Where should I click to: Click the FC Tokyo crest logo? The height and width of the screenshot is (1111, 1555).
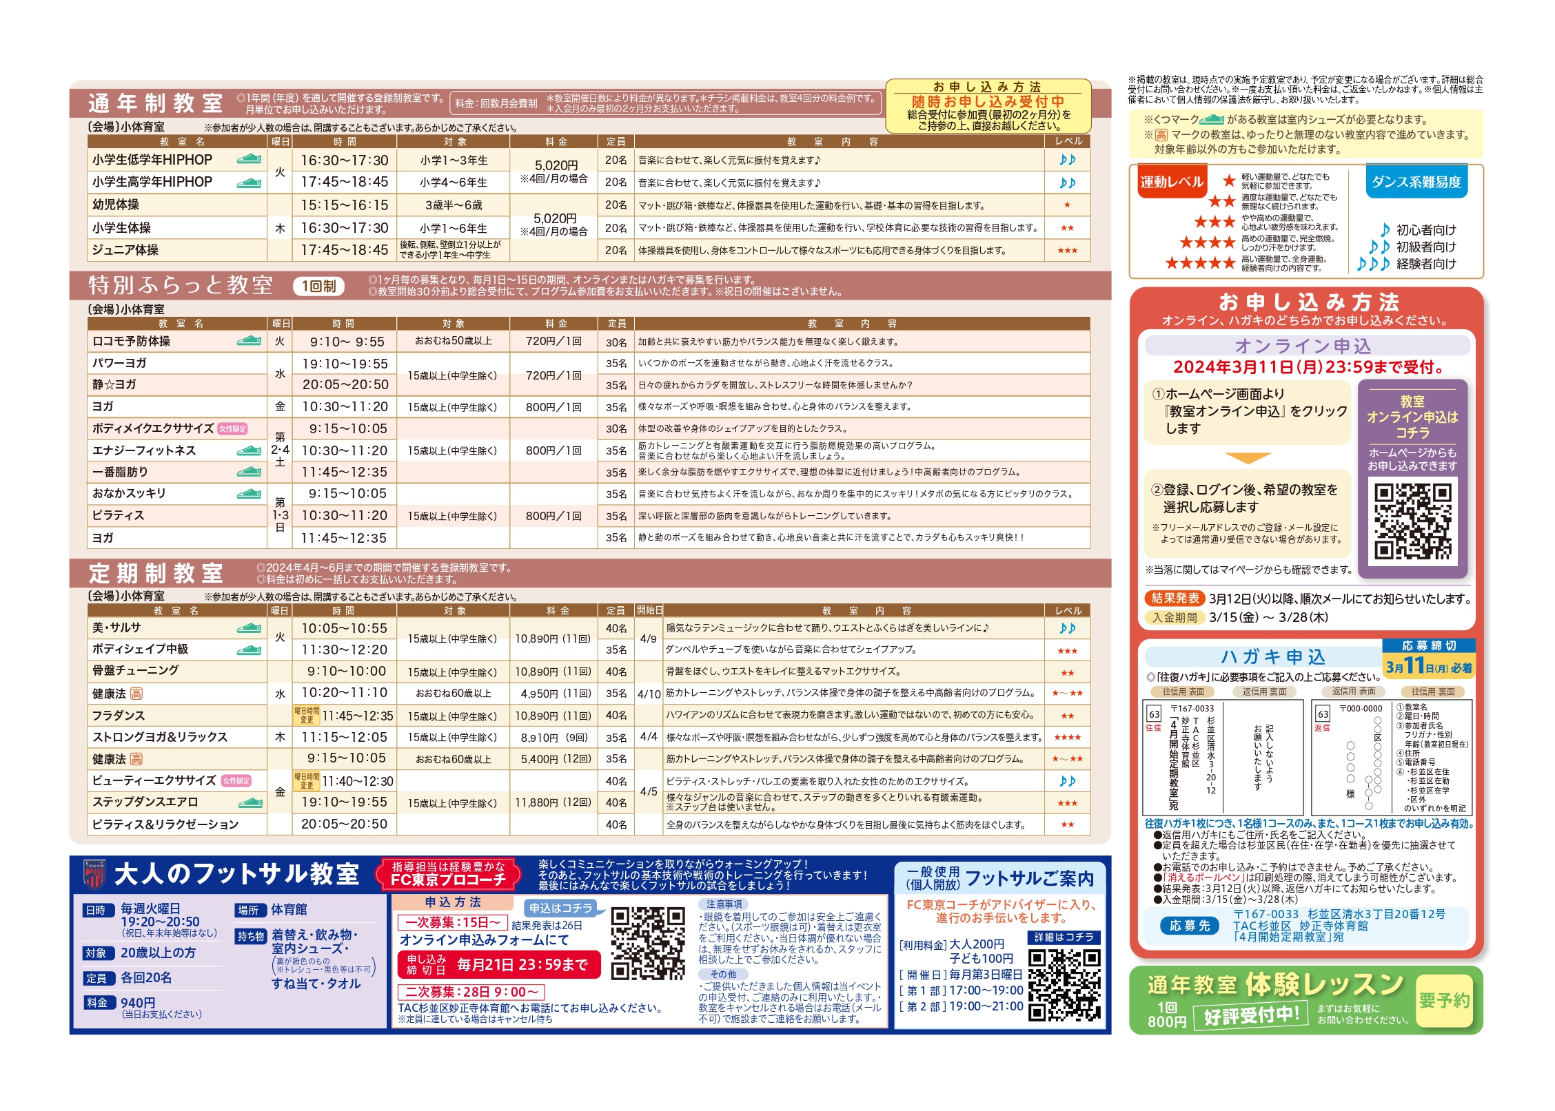pyautogui.click(x=94, y=874)
